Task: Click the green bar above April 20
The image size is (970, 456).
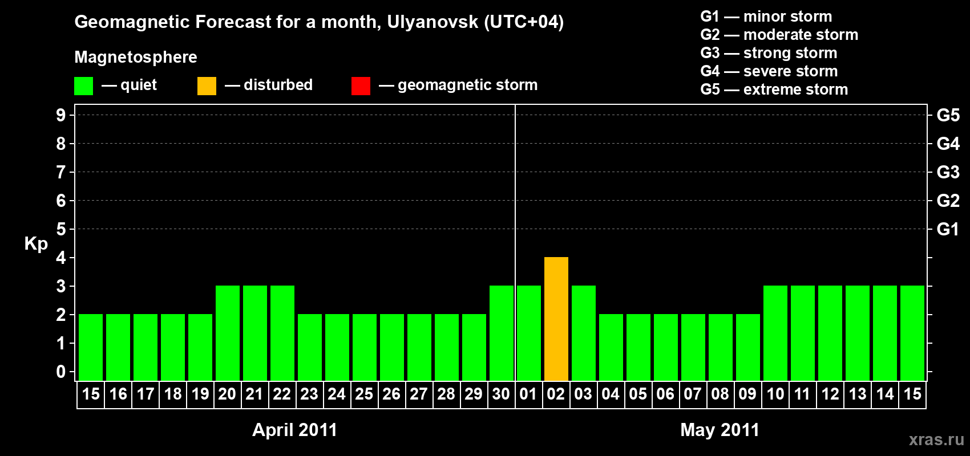Action: (x=228, y=333)
